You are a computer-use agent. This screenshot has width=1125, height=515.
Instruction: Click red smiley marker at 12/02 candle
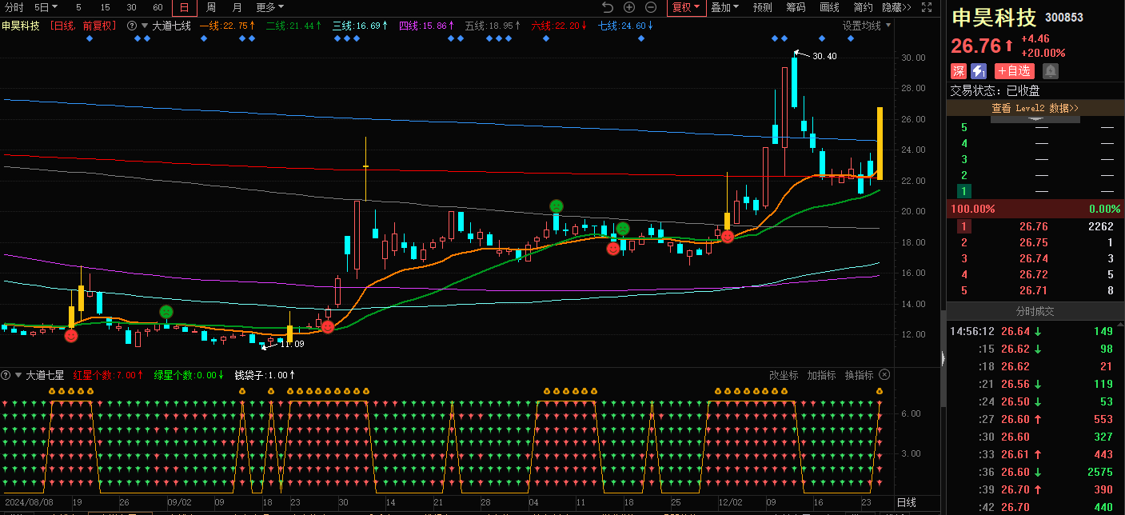(727, 236)
